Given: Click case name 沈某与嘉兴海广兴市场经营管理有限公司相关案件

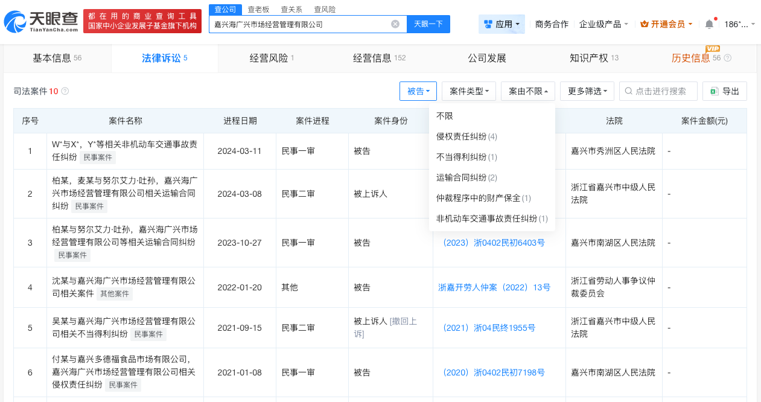Looking at the screenshot, I should [124, 287].
